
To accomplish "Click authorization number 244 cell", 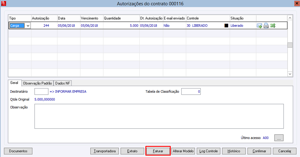I will (44, 25).
